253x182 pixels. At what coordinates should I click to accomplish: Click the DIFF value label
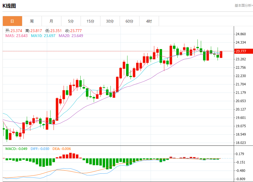(40, 149)
